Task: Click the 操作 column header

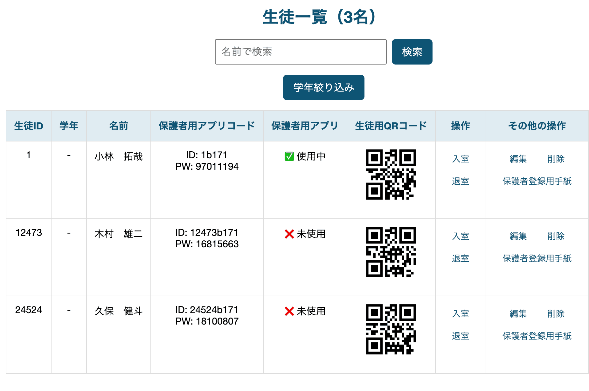Action: [461, 126]
